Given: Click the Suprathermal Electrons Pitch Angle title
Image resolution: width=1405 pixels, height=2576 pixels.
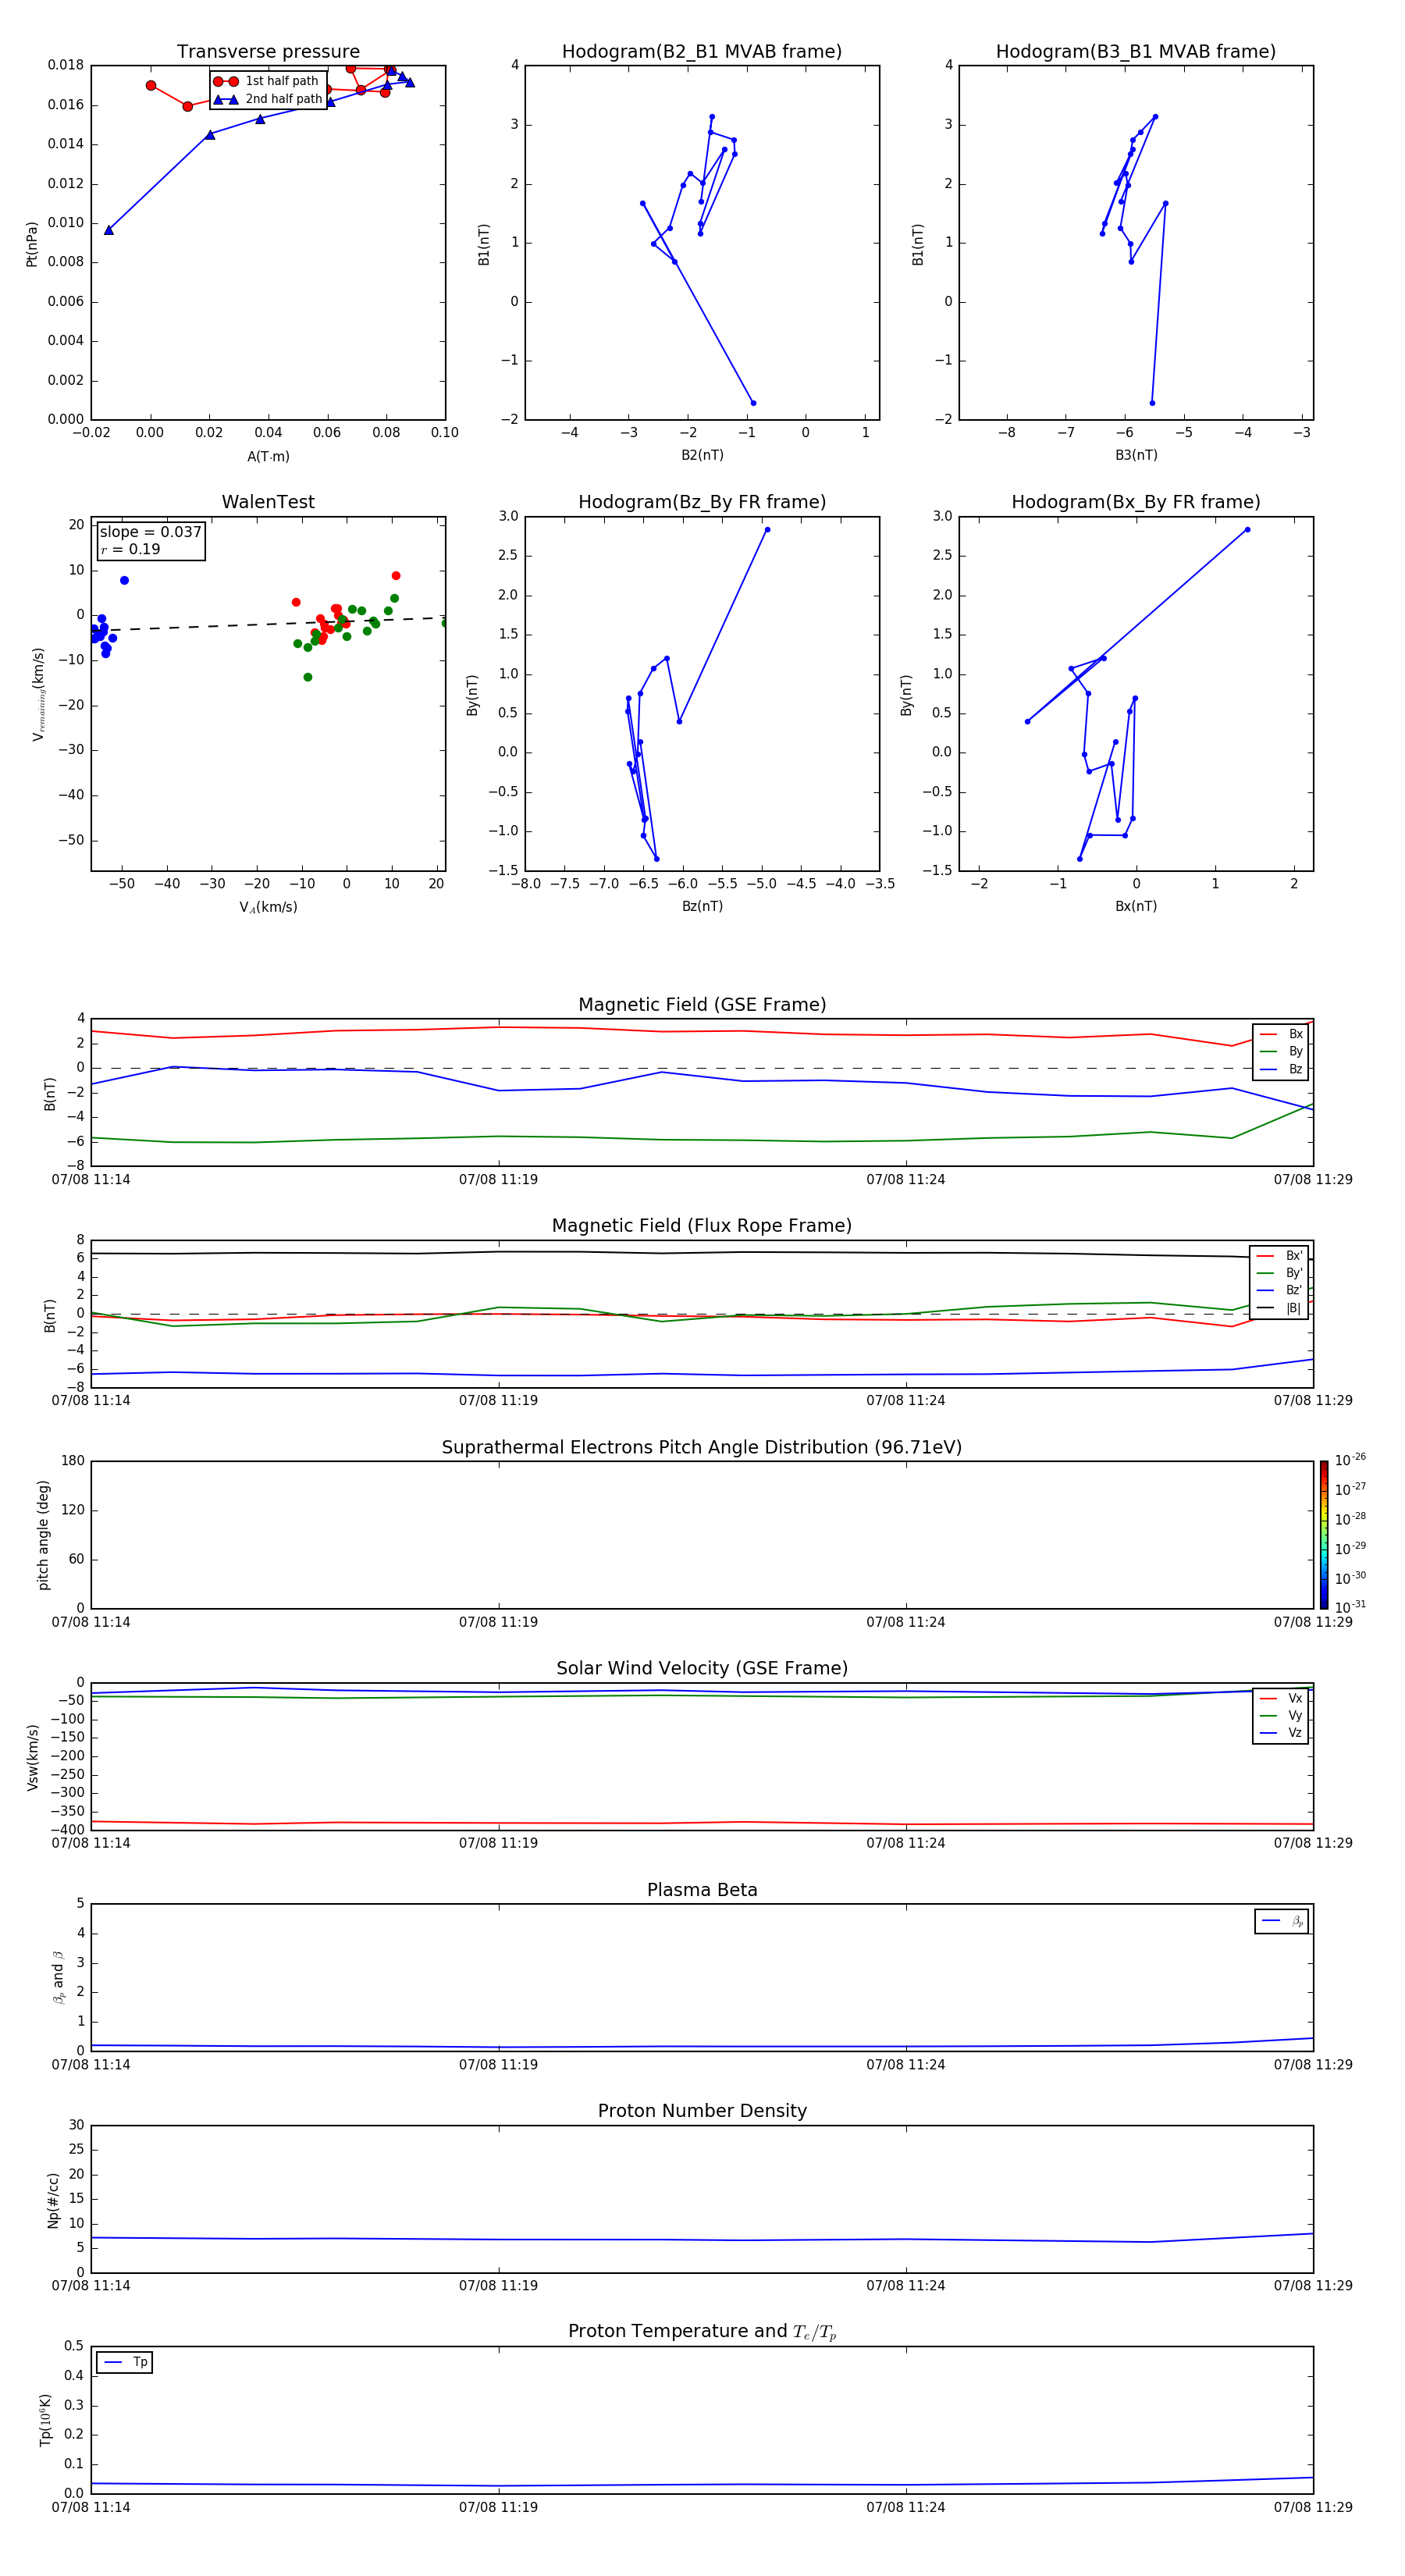Looking at the screenshot, I should coord(702,1447).
